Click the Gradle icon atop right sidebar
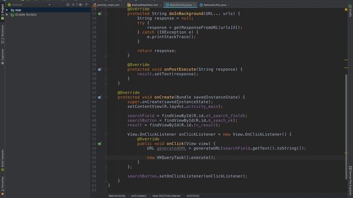Screen dimensions: 353x198 click(350, 6)
